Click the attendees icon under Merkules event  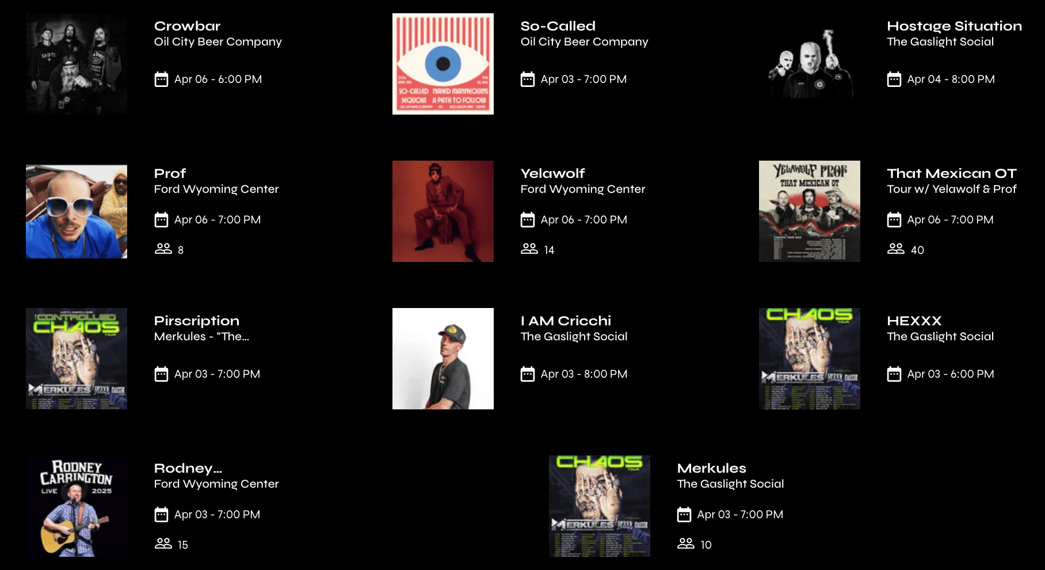pyautogui.click(x=686, y=544)
